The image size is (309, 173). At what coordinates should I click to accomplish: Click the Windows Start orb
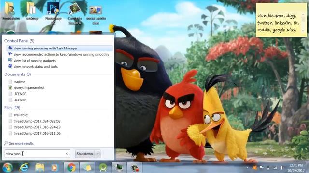click(x=7, y=168)
